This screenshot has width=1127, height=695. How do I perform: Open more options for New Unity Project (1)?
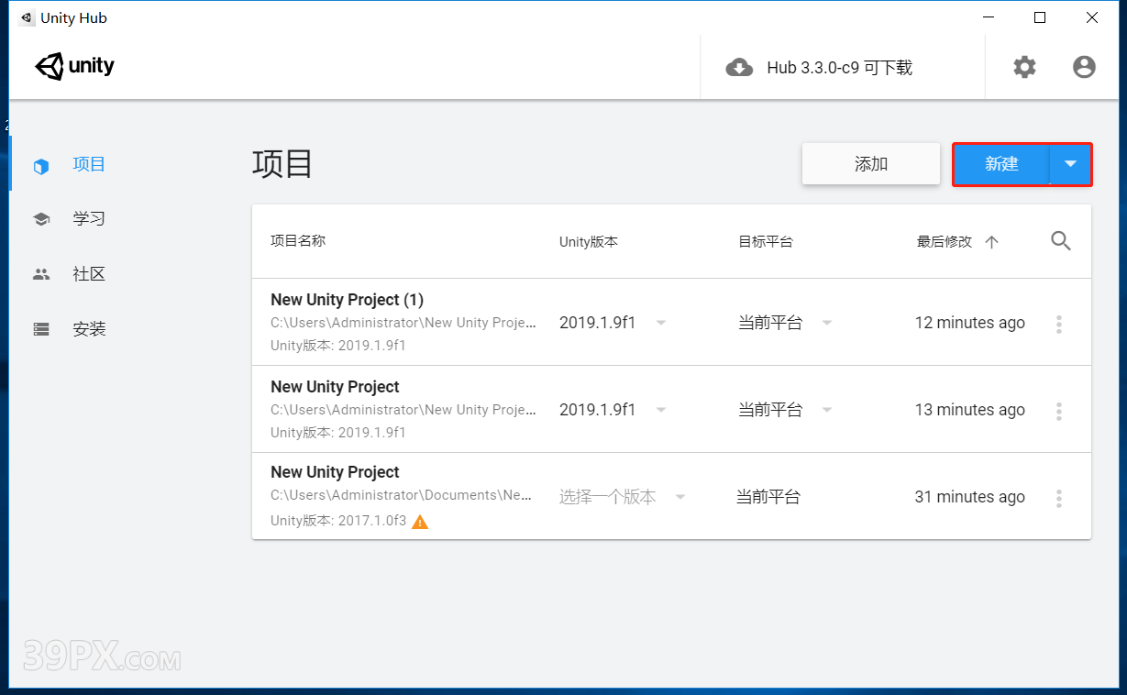point(1059,324)
